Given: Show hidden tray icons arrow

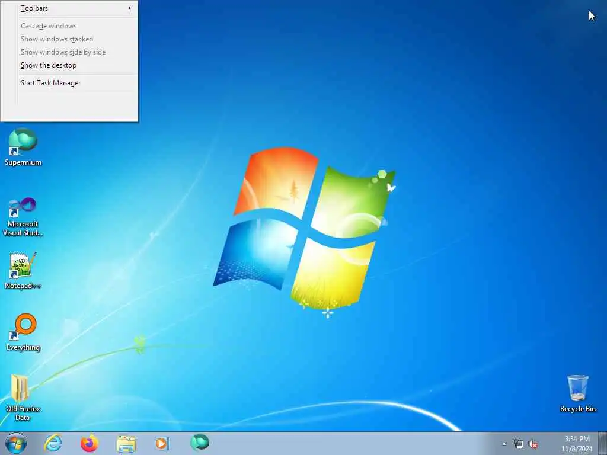Looking at the screenshot, I should coord(504,444).
